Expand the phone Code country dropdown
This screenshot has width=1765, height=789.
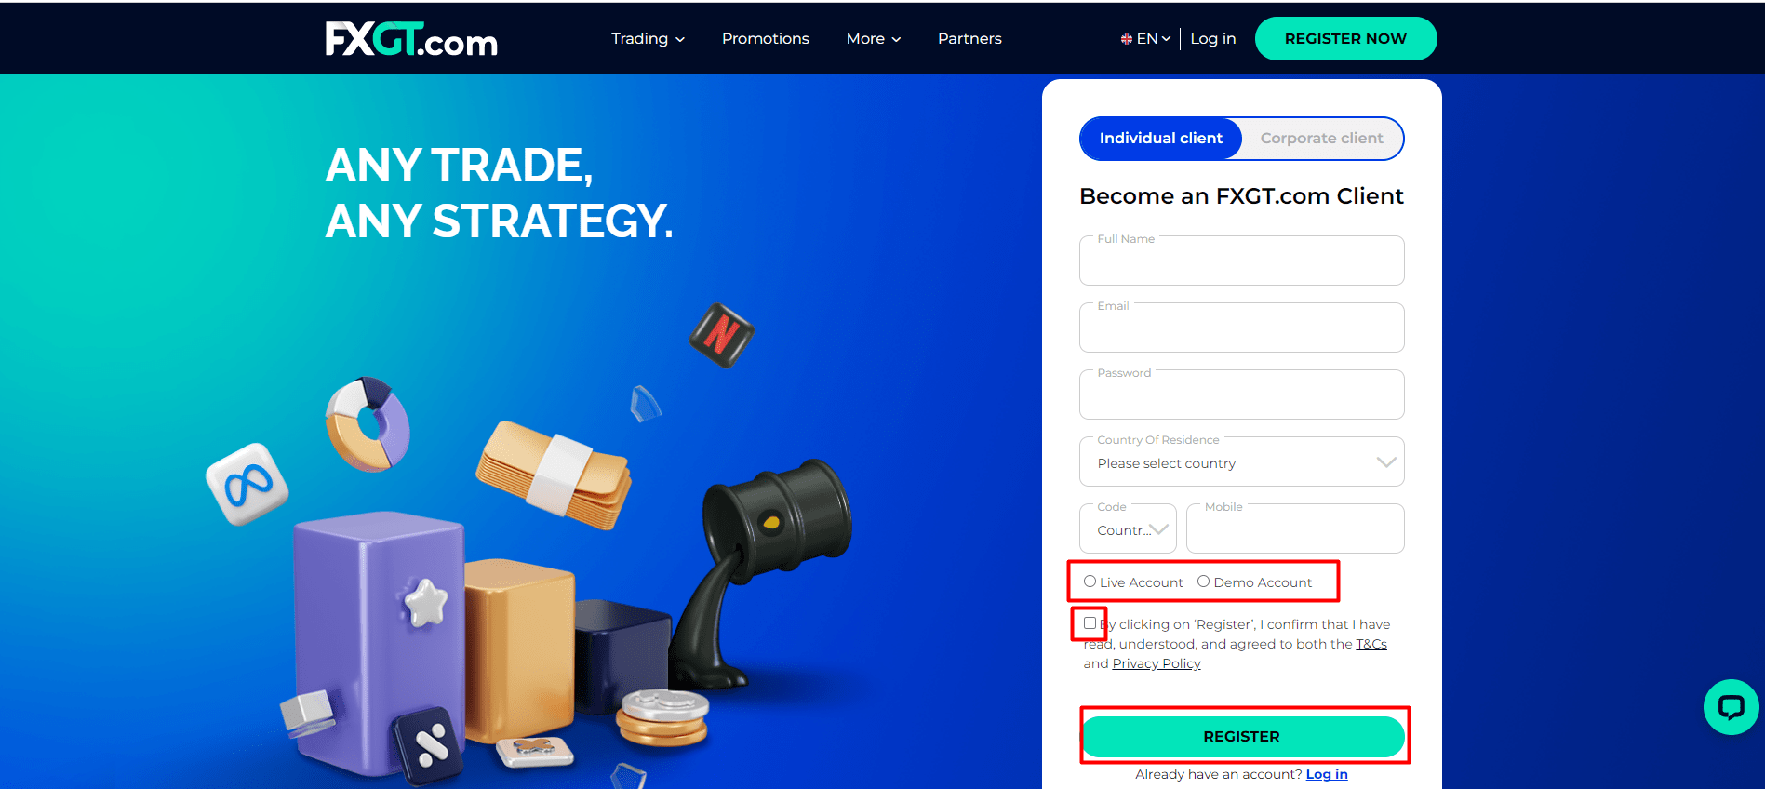[1128, 528]
